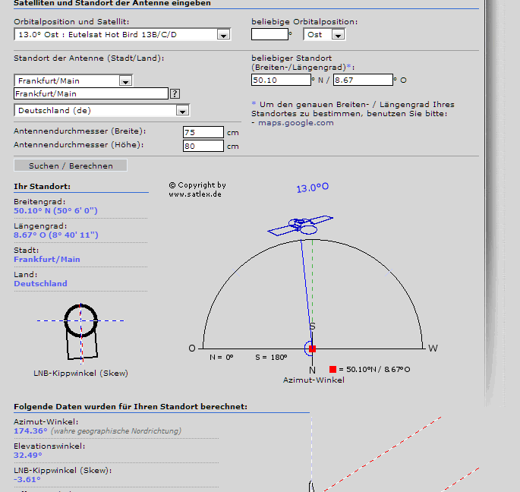
Task: Click the antenna width field showing 75
Action: [203, 132]
